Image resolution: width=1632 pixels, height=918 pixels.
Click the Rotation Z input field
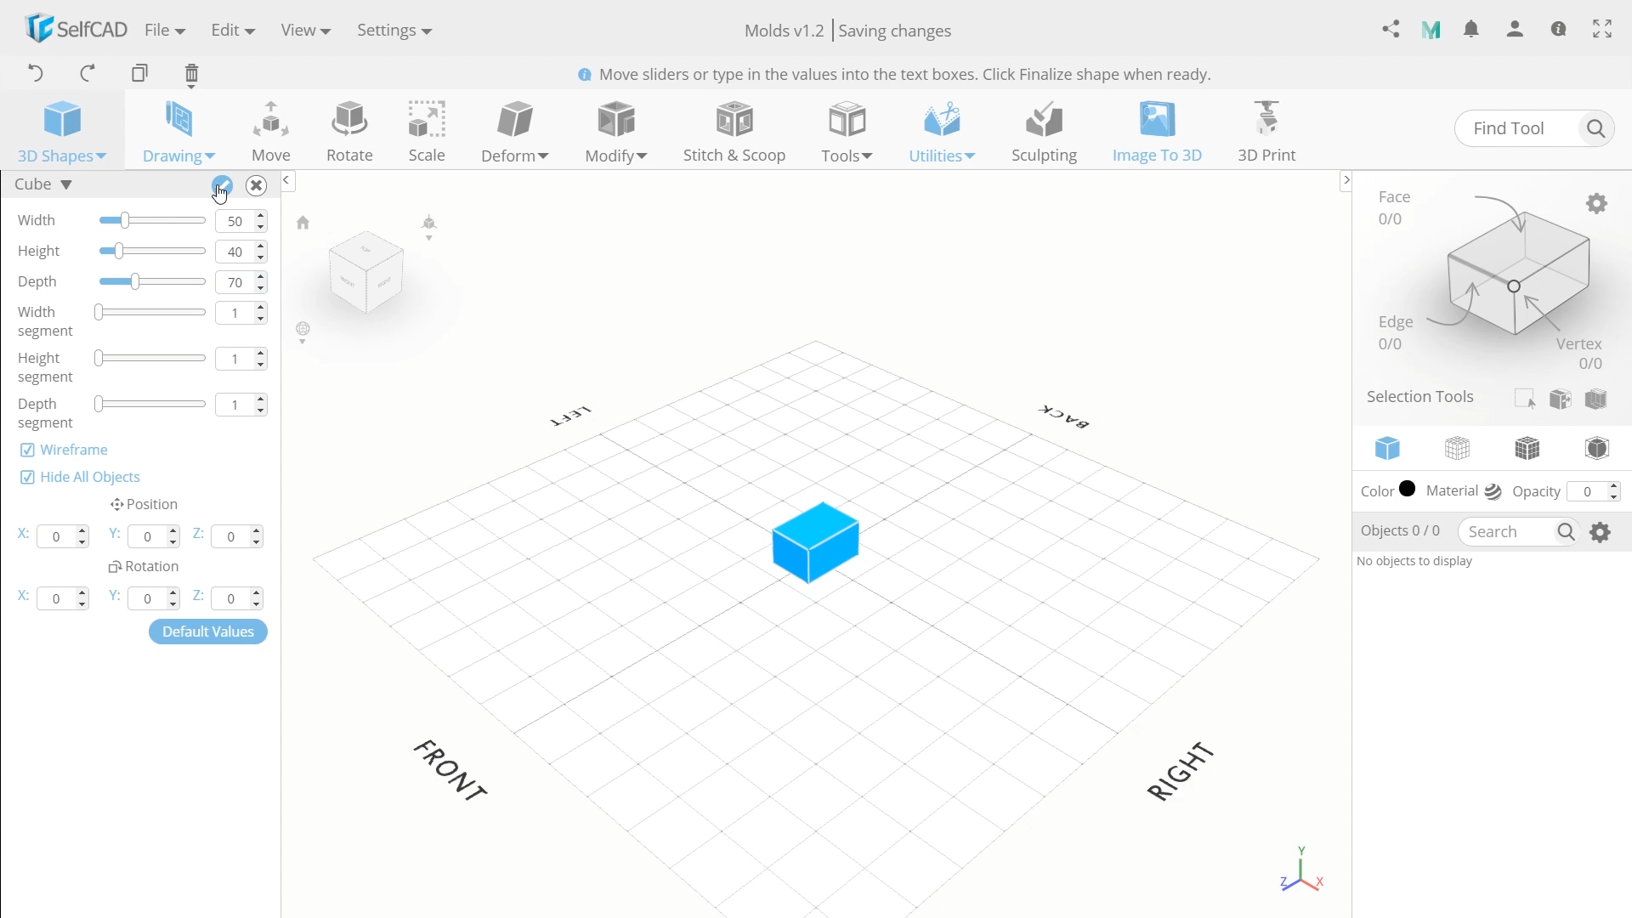231,598
